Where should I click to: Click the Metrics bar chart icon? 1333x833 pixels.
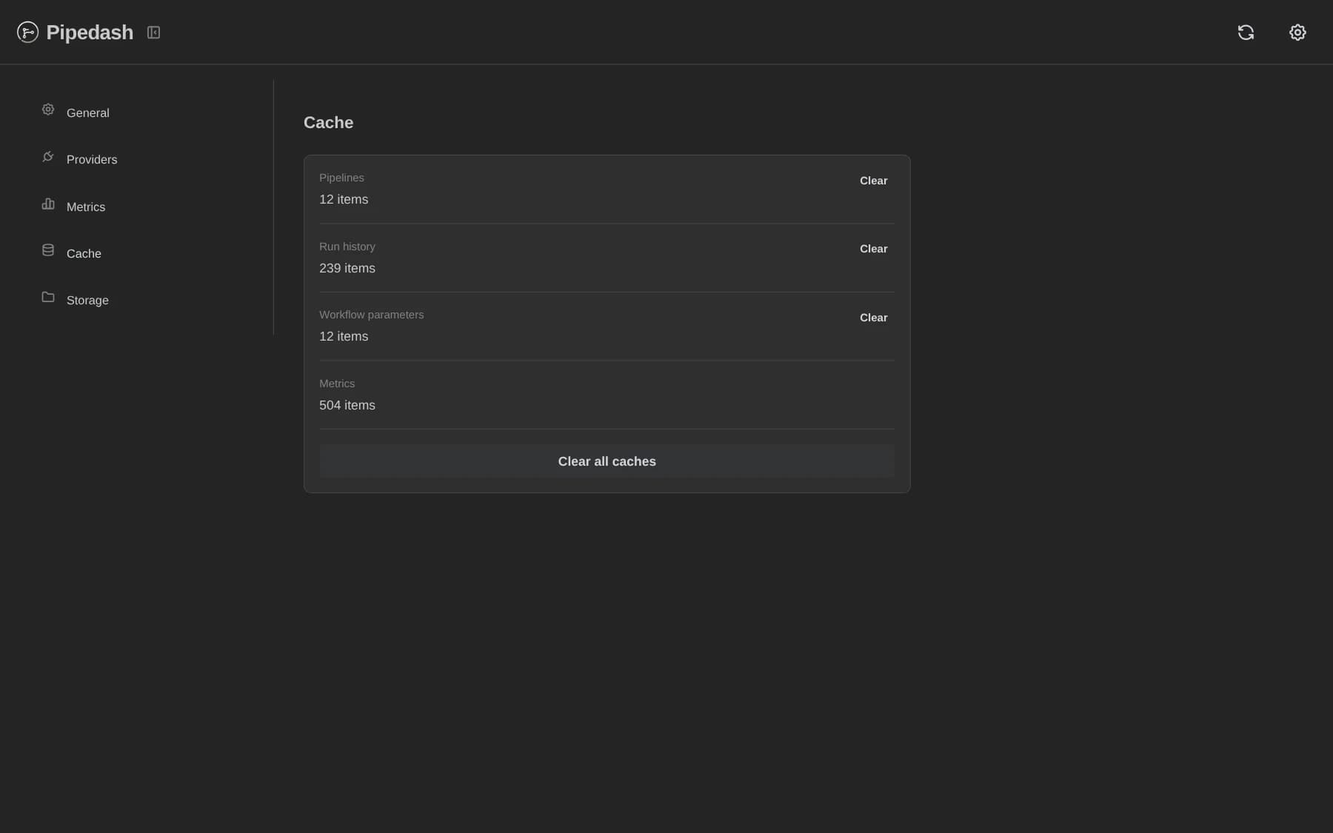48,204
